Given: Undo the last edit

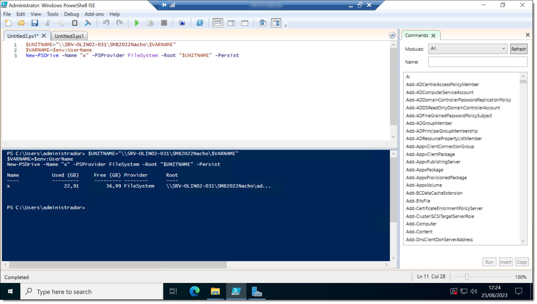Looking at the screenshot, I should click(x=106, y=23).
